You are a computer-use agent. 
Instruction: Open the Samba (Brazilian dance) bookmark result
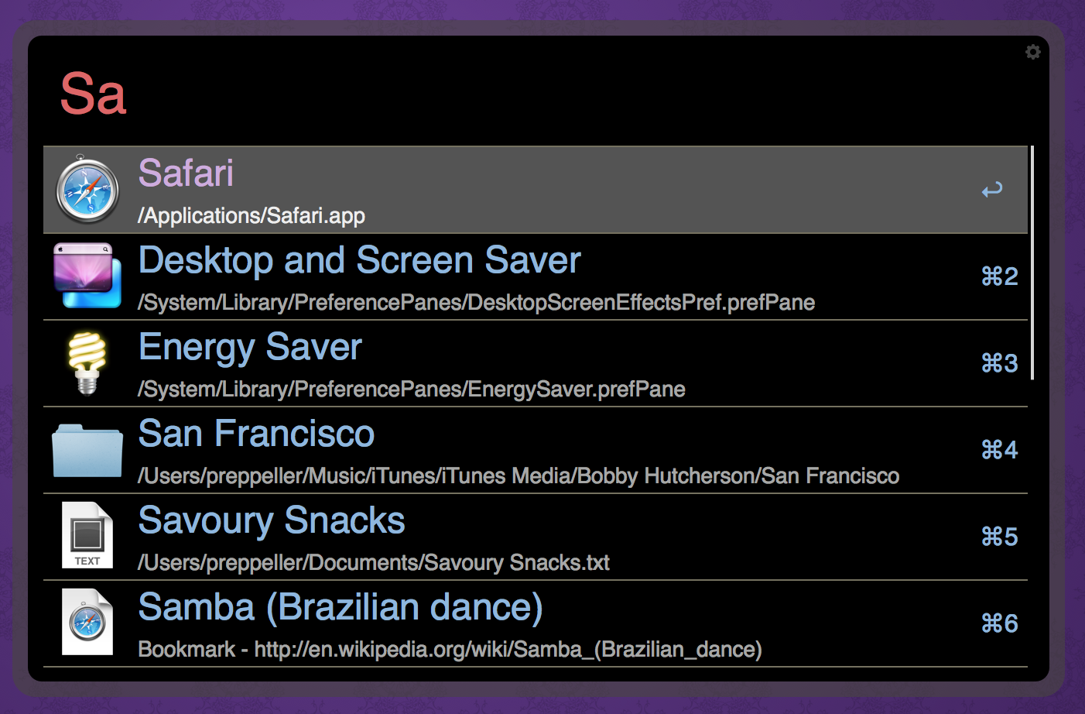pyautogui.click(x=341, y=607)
